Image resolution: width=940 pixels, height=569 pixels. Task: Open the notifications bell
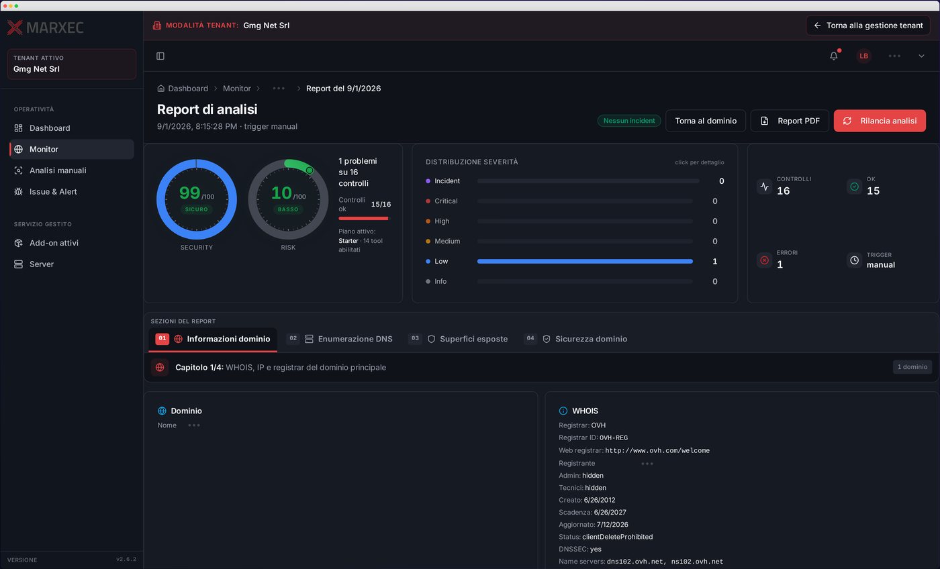click(x=834, y=56)
